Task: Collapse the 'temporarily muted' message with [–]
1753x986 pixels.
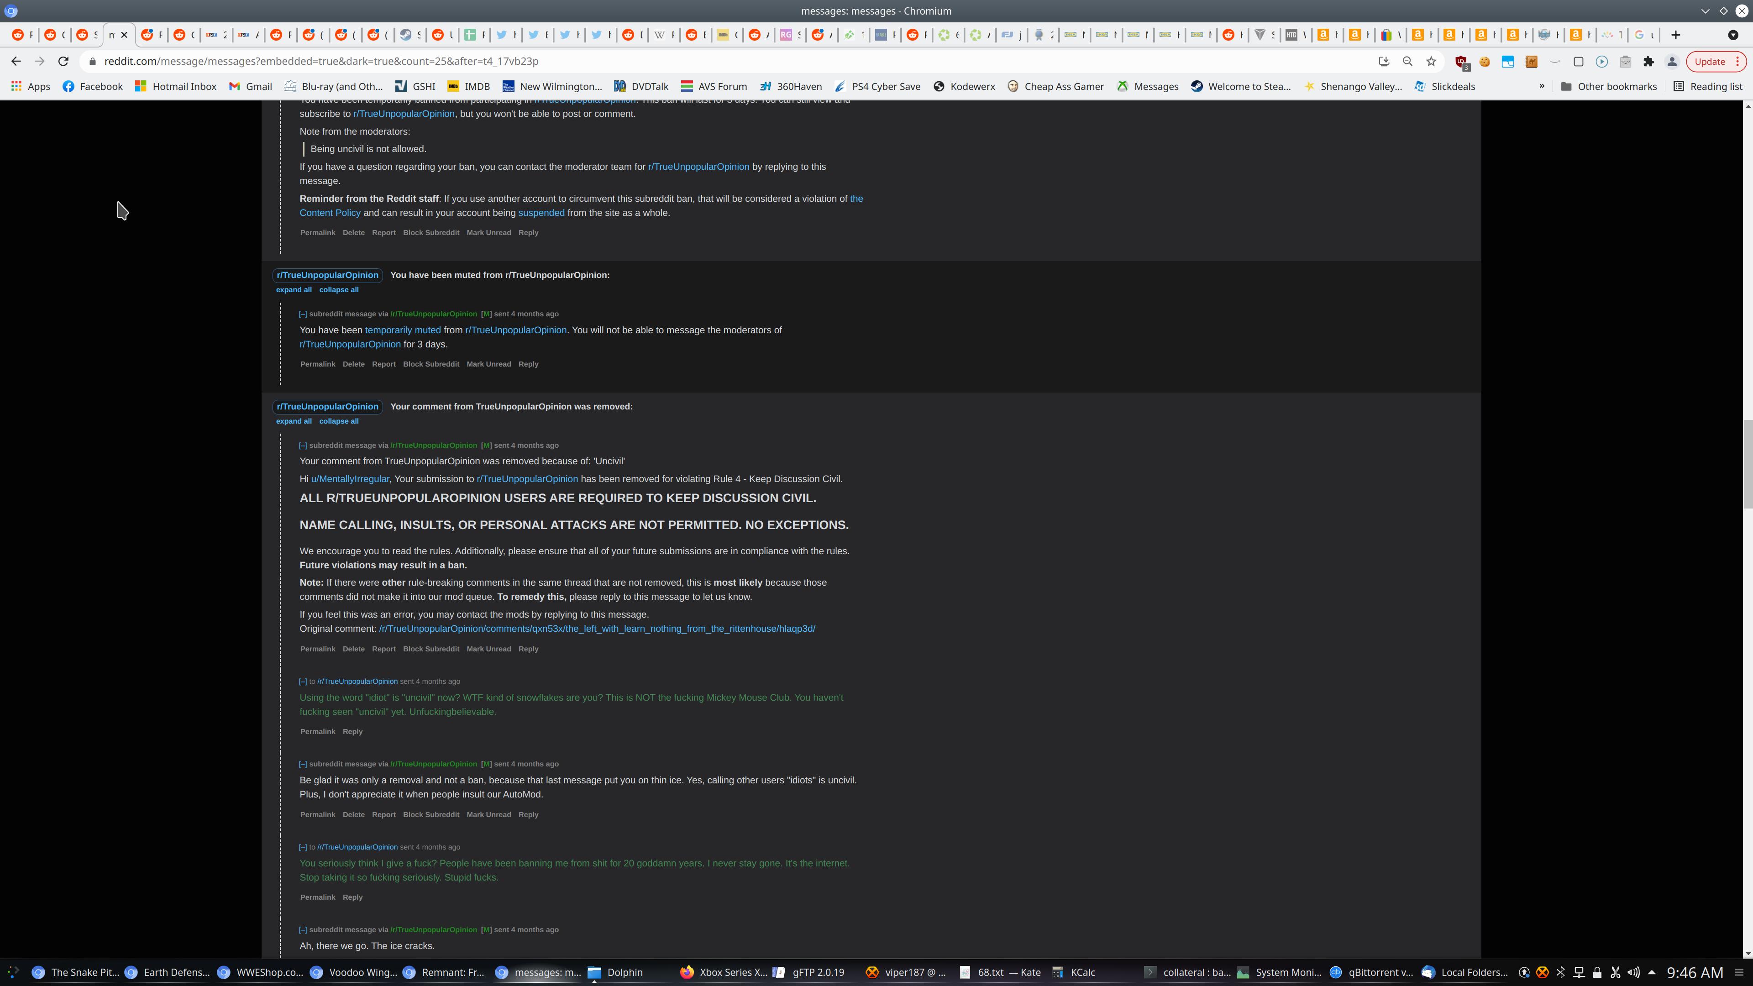Action: [303, 314]
